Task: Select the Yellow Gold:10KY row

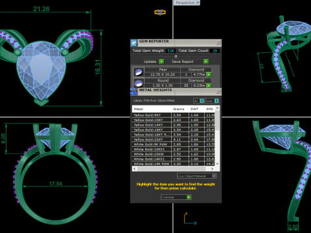Action: pyautogui.click(x=174, y=120)
